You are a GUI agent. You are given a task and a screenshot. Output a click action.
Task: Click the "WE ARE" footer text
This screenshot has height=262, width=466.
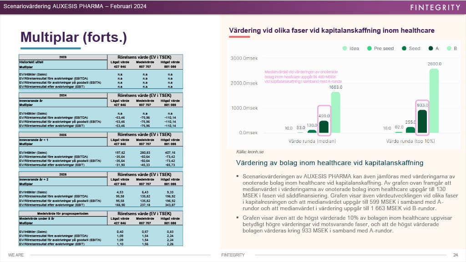point(16,255)
